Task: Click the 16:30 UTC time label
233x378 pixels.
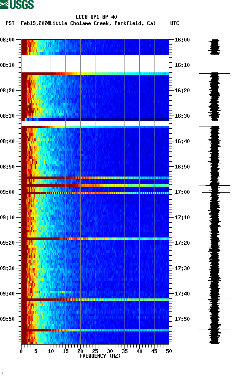Action: (x=182, y=116)
